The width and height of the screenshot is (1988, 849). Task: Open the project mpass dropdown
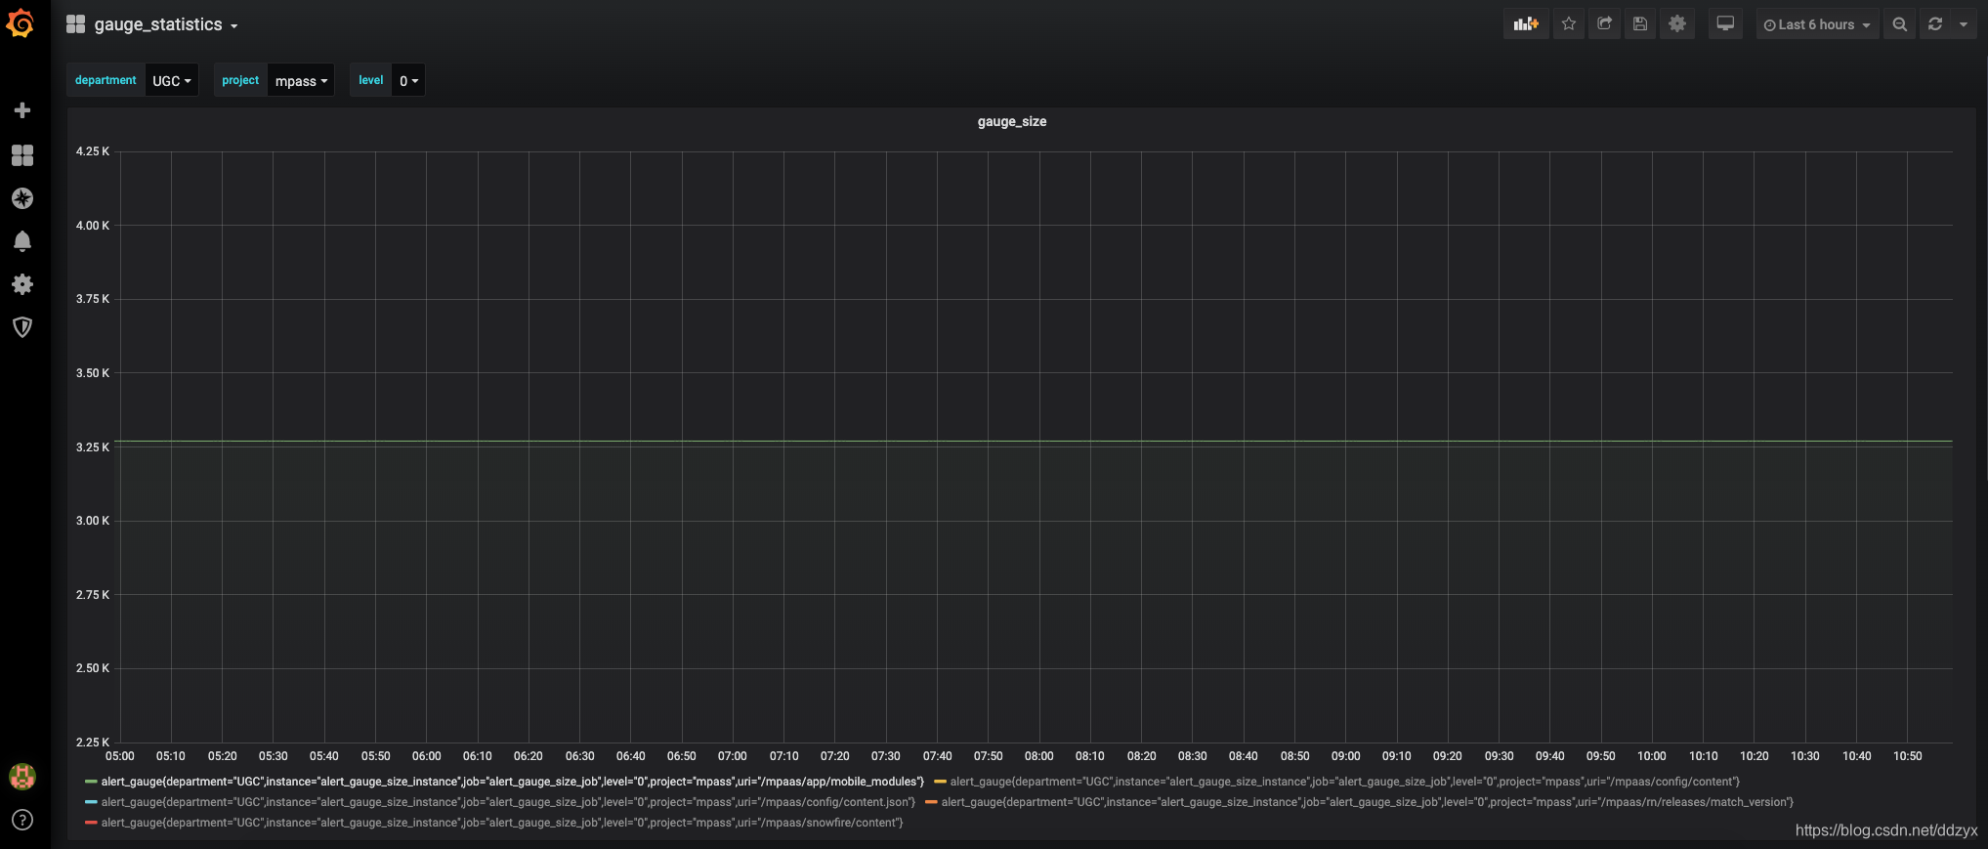point(301,81)
